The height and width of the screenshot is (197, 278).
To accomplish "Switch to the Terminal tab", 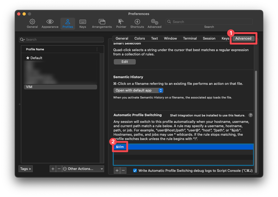I will [190, 38].
